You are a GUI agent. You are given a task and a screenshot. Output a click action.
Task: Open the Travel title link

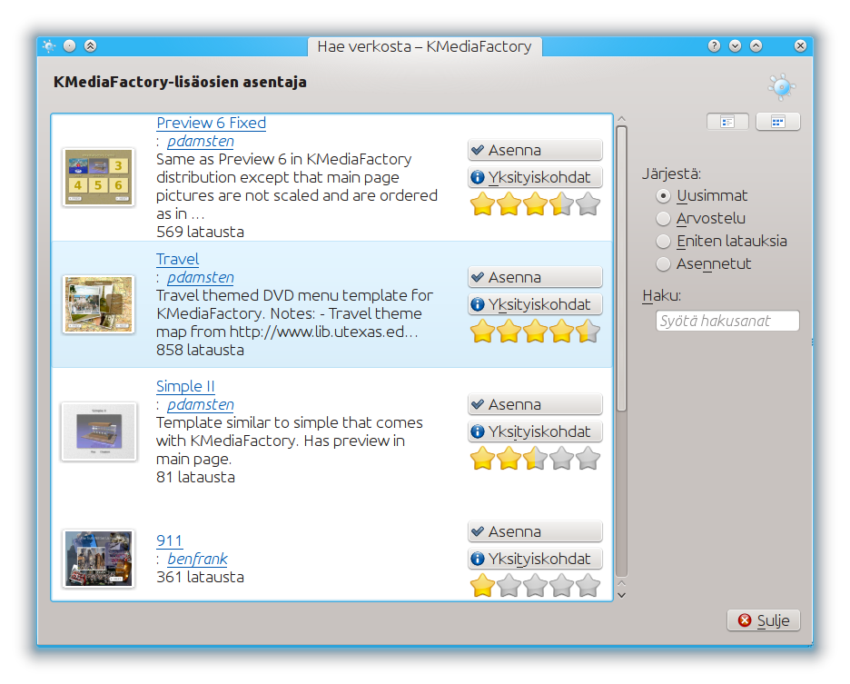click(177, 259)
